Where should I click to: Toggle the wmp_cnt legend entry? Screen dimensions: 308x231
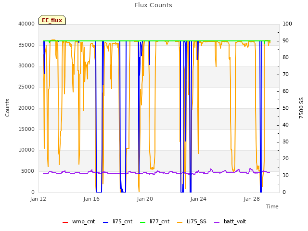(78, 222)
